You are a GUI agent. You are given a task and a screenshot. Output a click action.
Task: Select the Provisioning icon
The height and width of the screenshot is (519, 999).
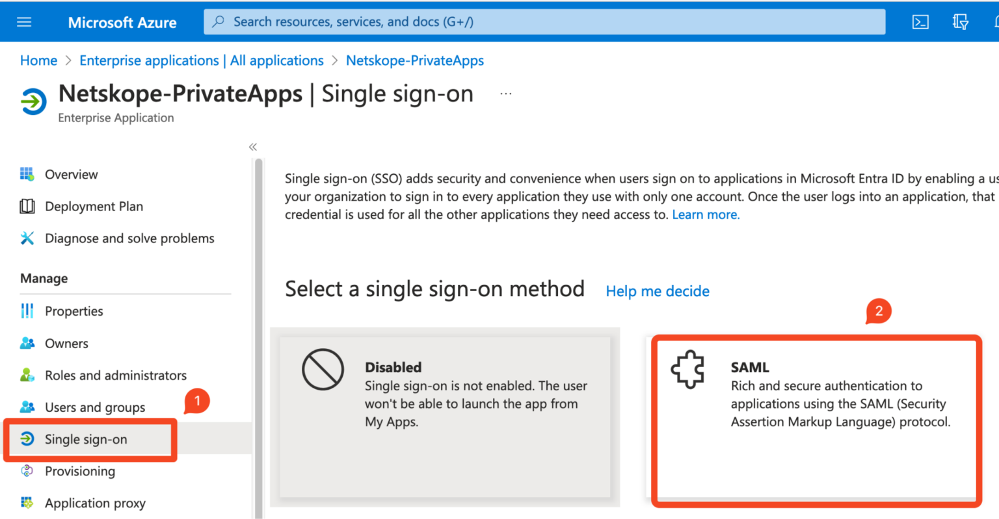[26, 471]
